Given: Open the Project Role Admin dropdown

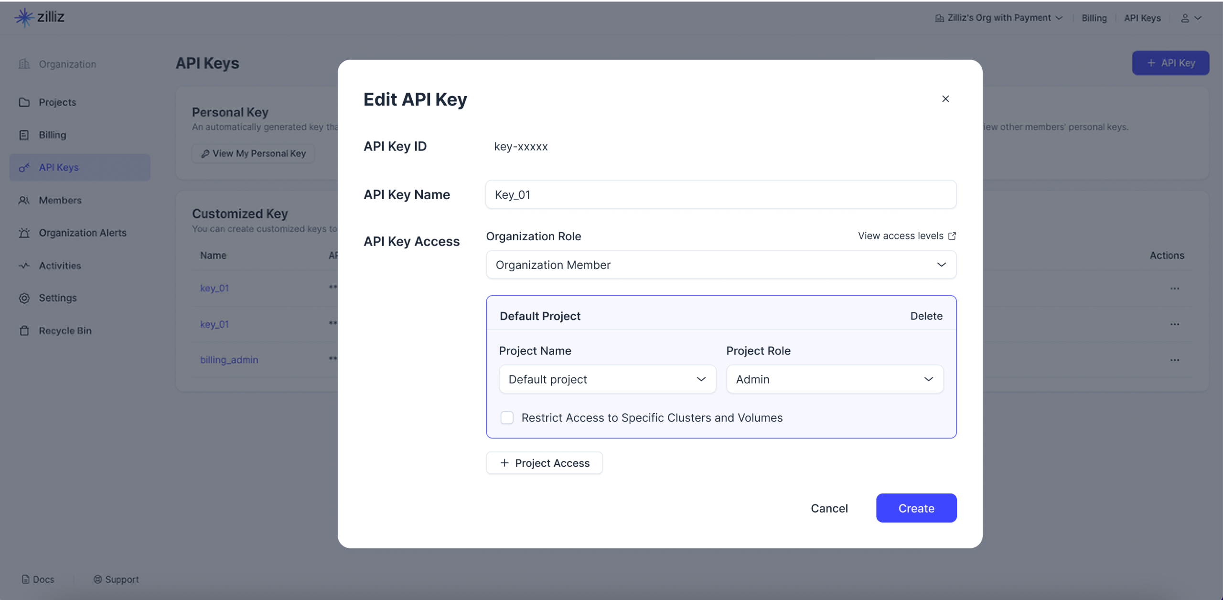Looking at the screenshot, I should point(835,379).
